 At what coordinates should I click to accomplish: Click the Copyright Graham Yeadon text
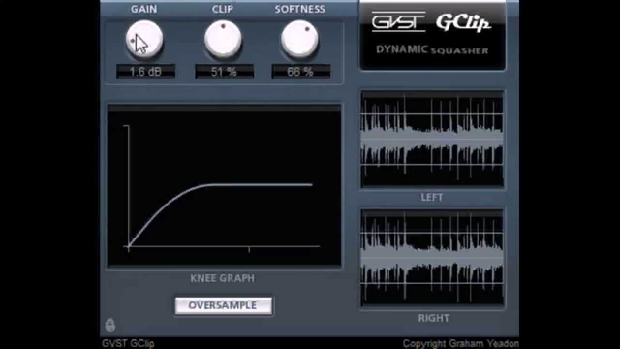pyautogui.click(x=461, y=344)
